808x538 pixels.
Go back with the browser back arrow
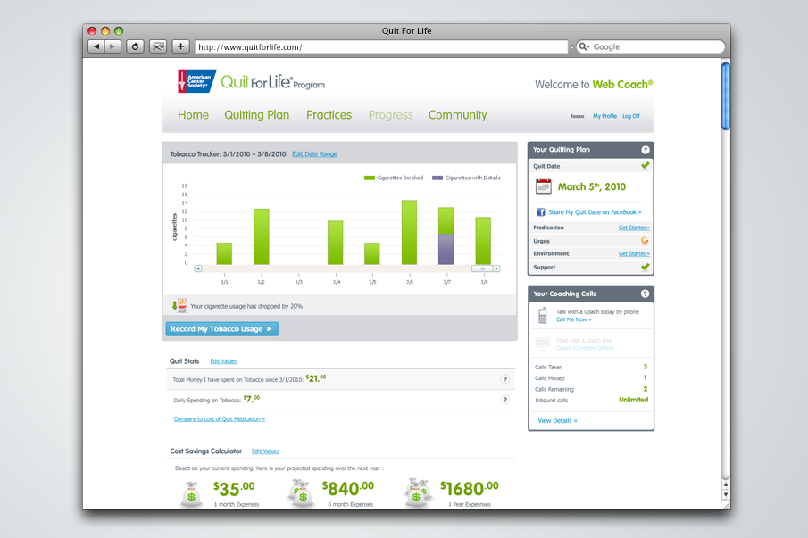tap(96, 47)
